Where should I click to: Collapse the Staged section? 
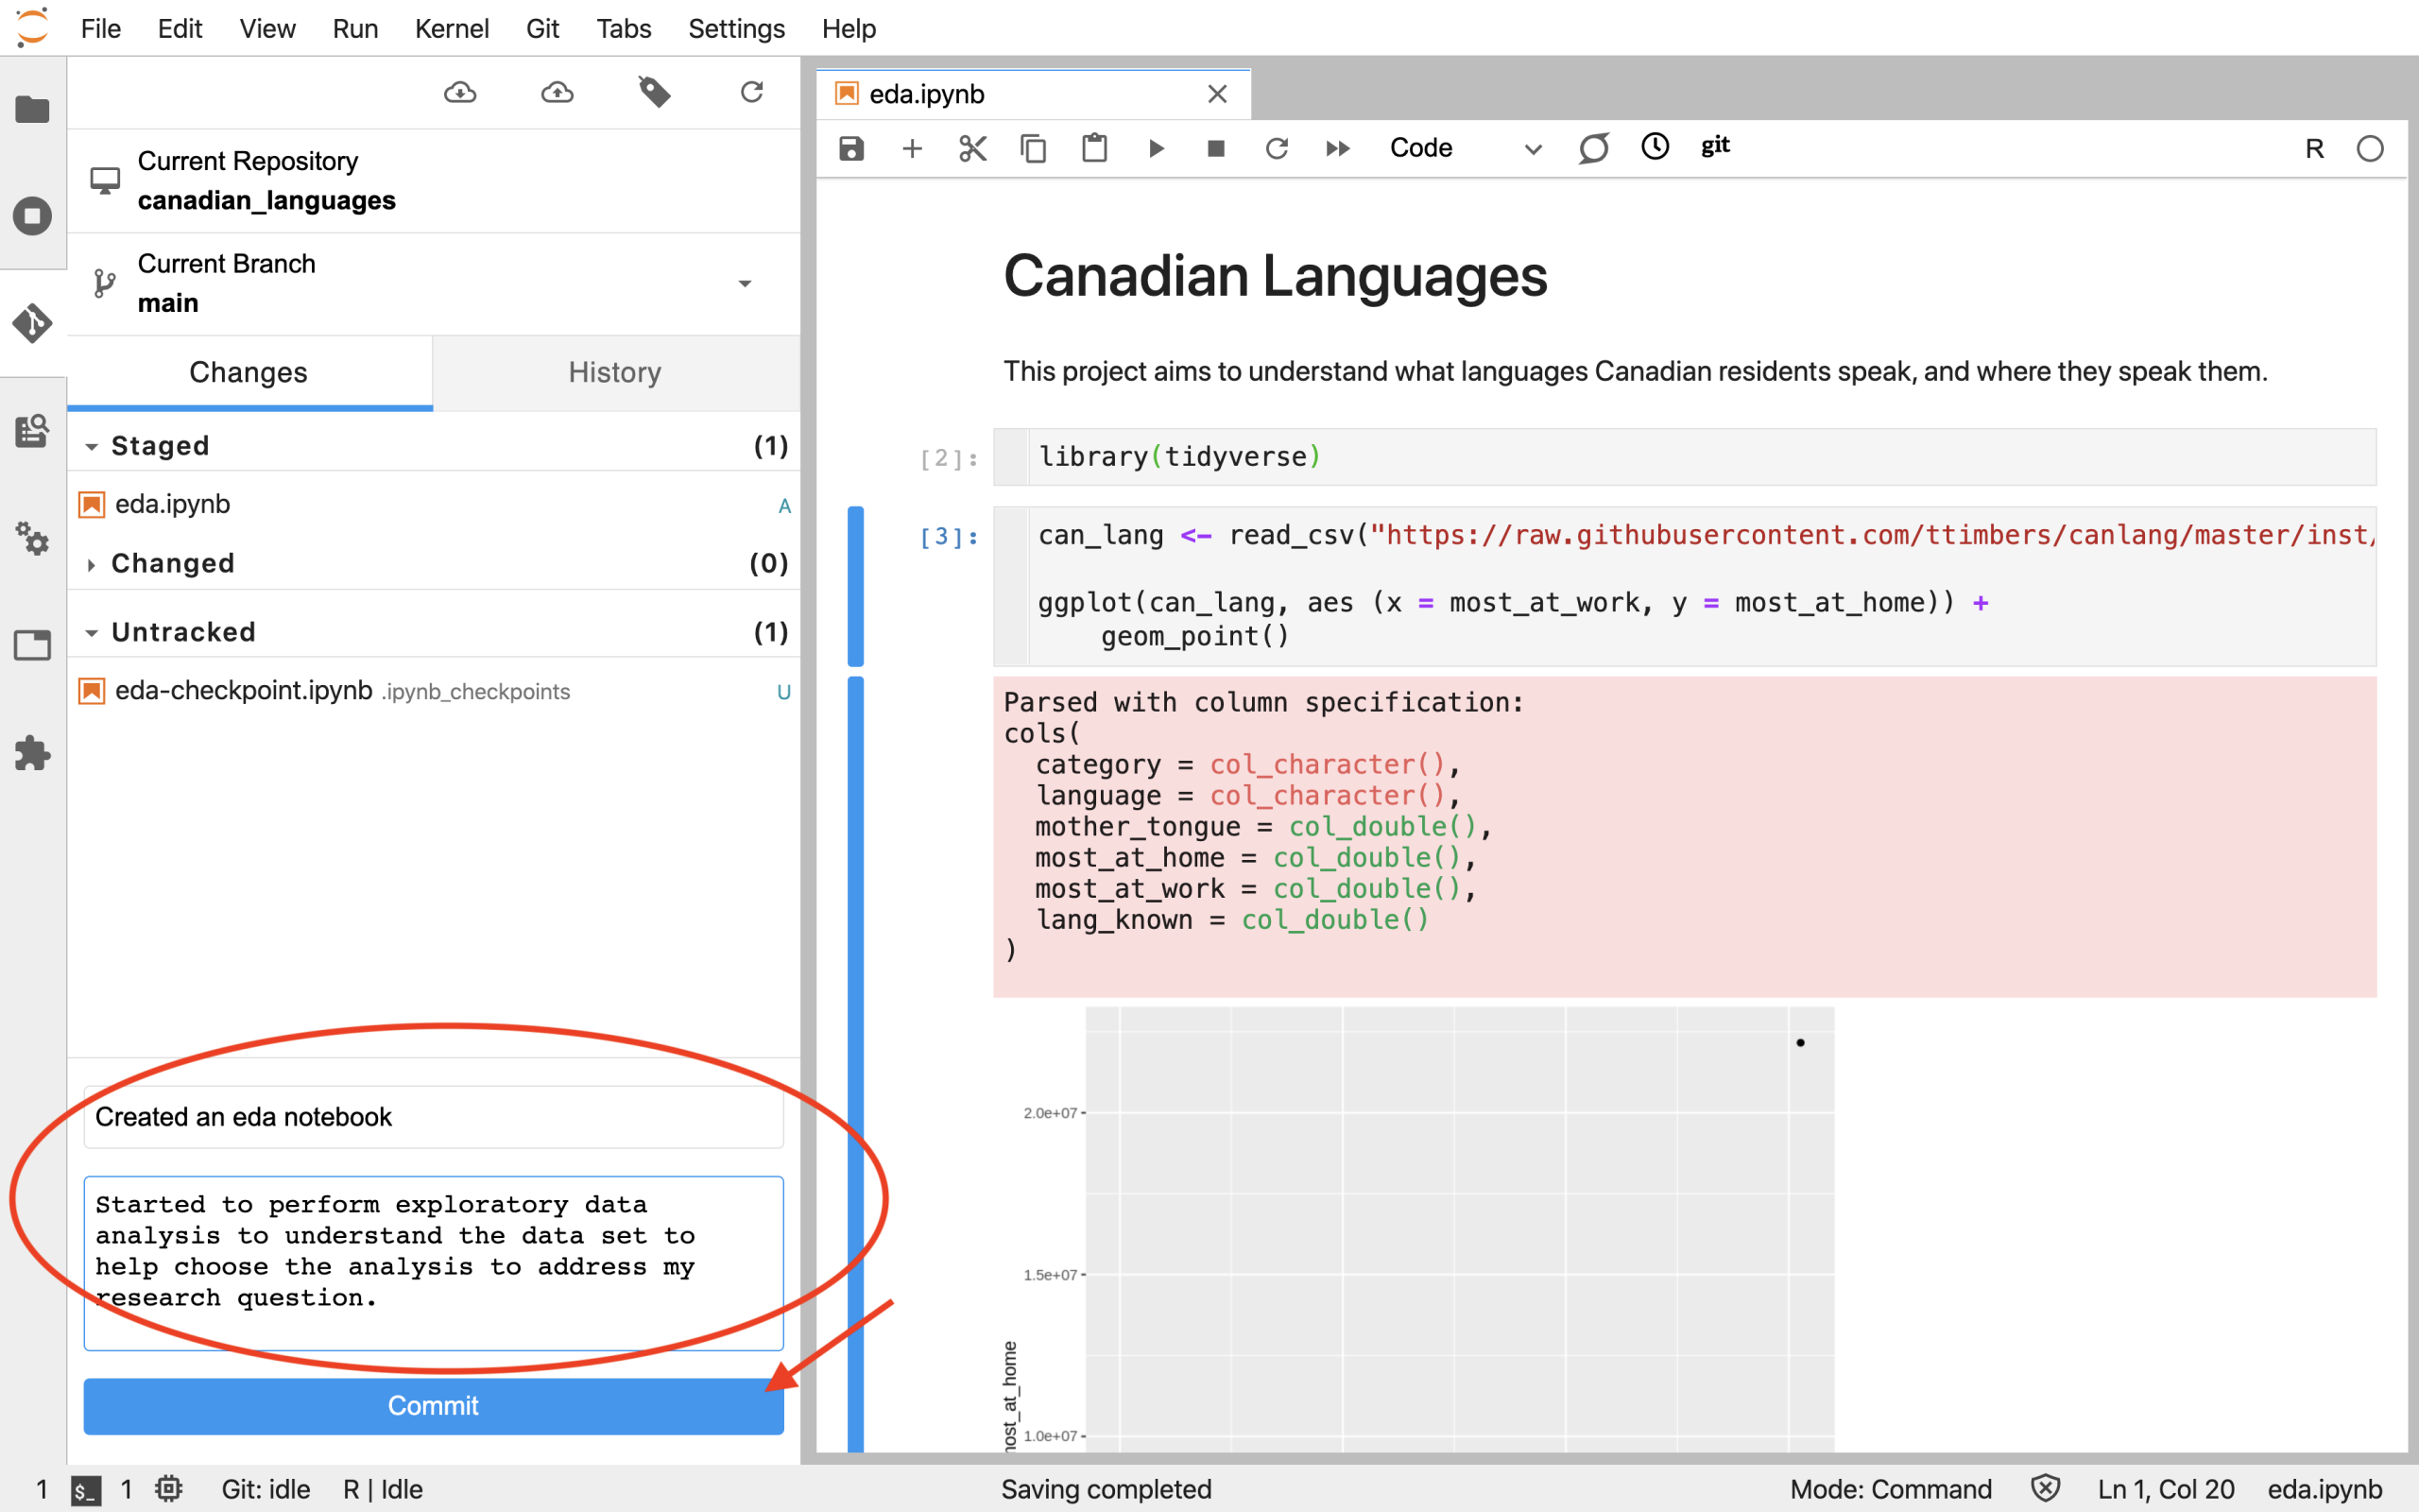pos(92,447)
